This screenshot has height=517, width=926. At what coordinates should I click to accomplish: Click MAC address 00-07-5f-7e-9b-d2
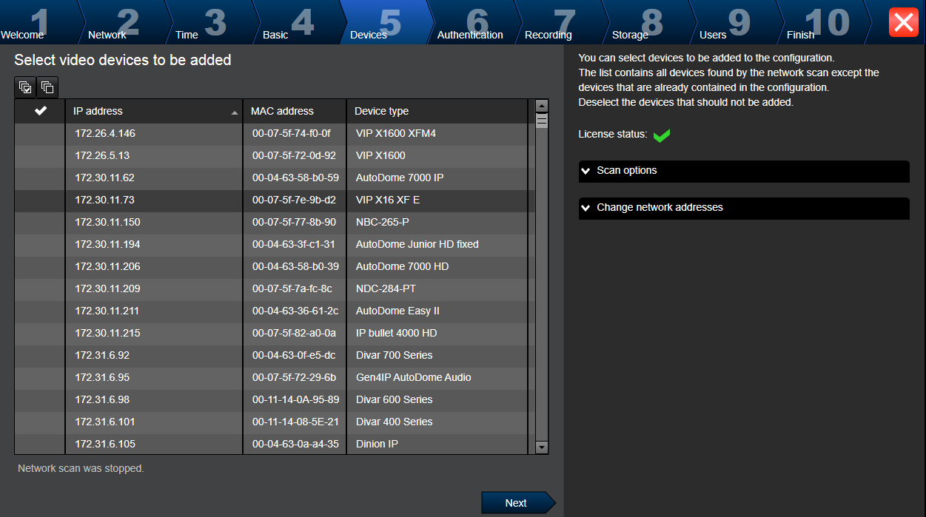(x=294, y=200)
